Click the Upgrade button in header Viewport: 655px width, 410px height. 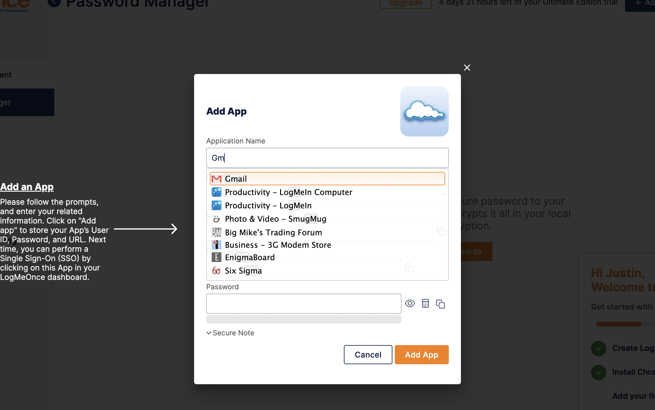point(405,3)
